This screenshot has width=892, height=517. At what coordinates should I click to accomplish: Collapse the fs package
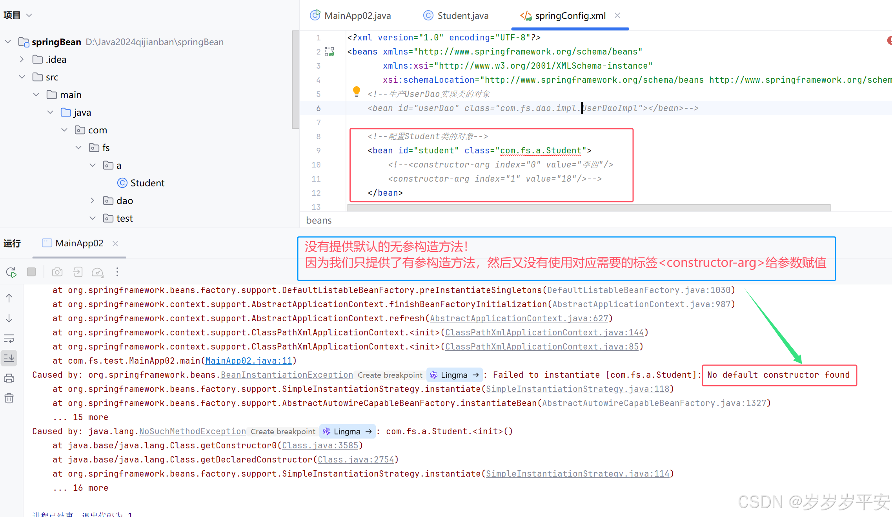point(78,147)
